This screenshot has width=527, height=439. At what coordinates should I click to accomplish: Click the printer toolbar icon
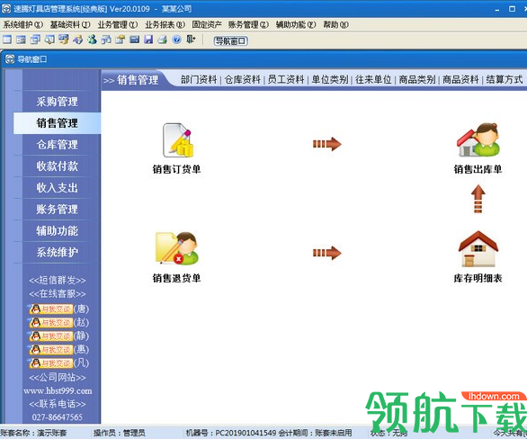point(163,40)
